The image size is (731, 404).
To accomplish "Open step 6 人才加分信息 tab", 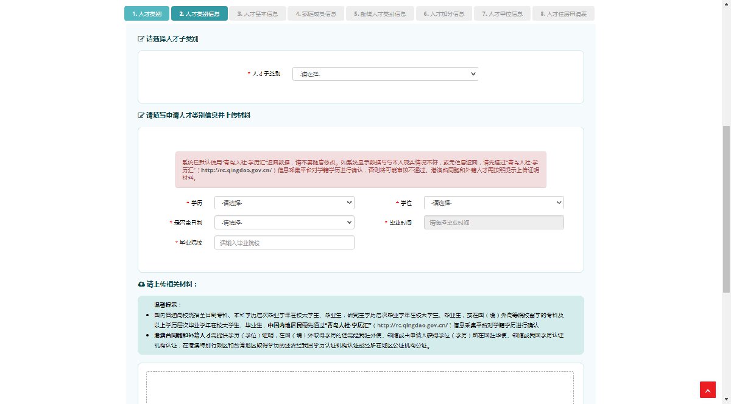I will tap(444, 13).
